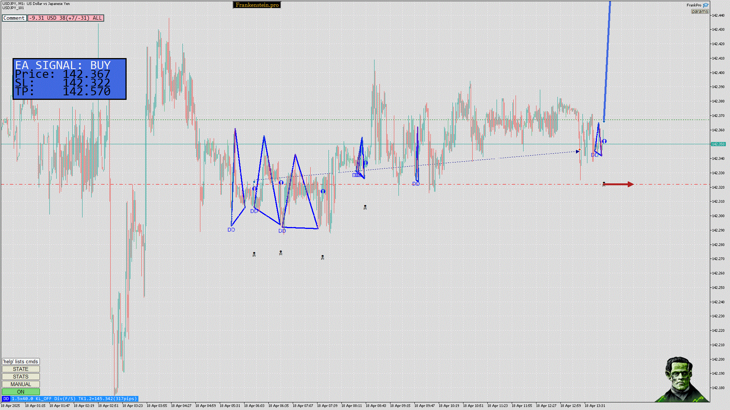This screenshot has height=410, width=730.
Task: Click the pink profit/loss summary label
Action: tap(65, 18)
